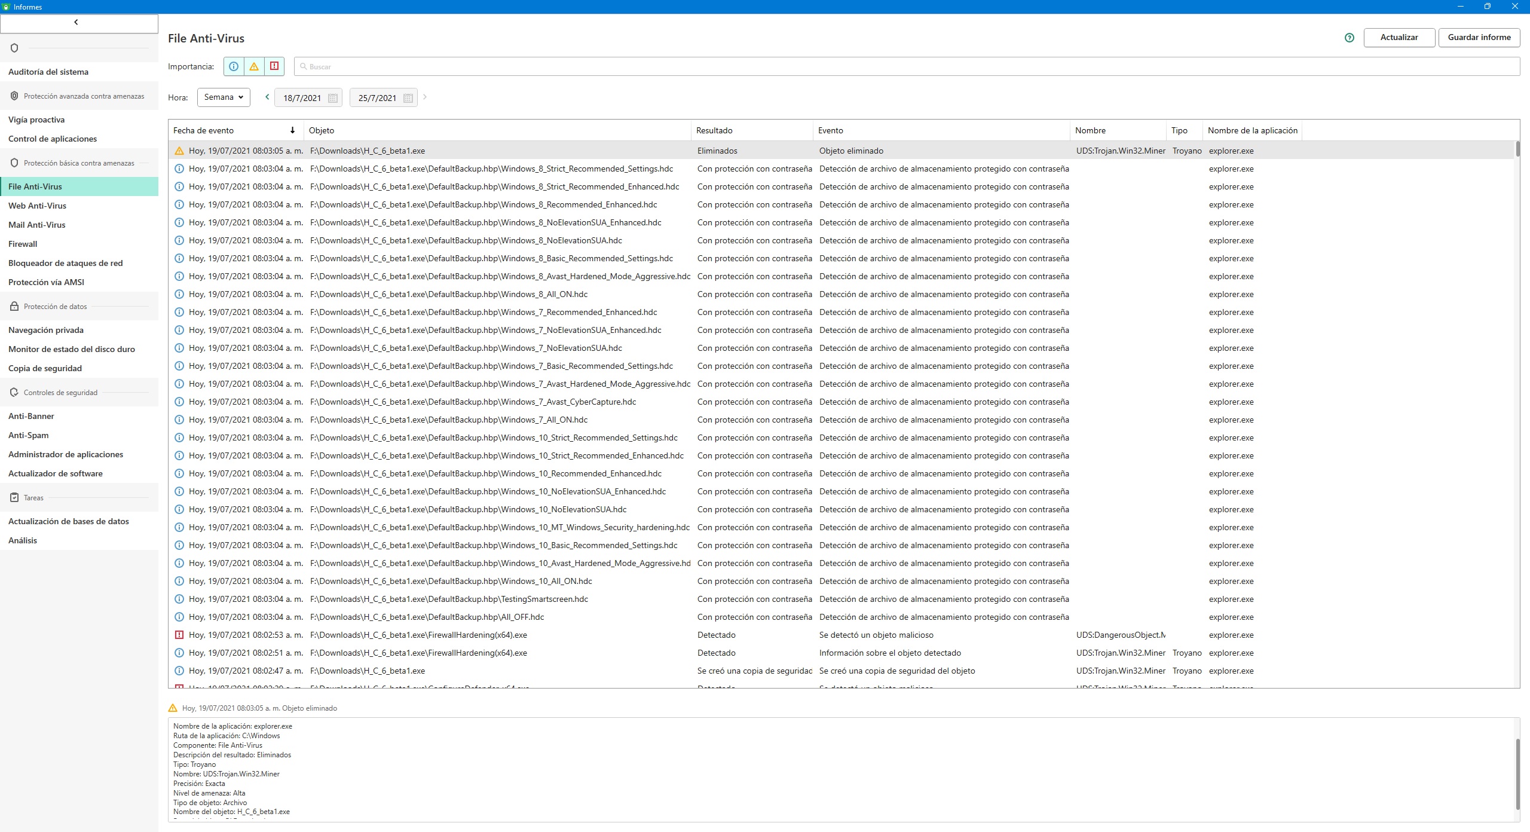Click the Actualizar button

click(x=1399, y=37)
